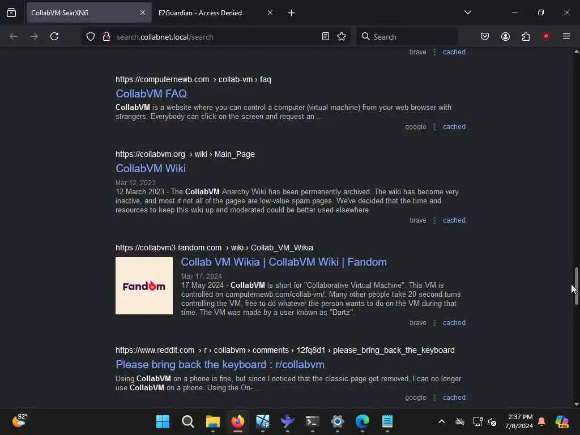This screenshot has height=435, width=580.
Task: Open cached link for reddit result
Action: point(454,398)
